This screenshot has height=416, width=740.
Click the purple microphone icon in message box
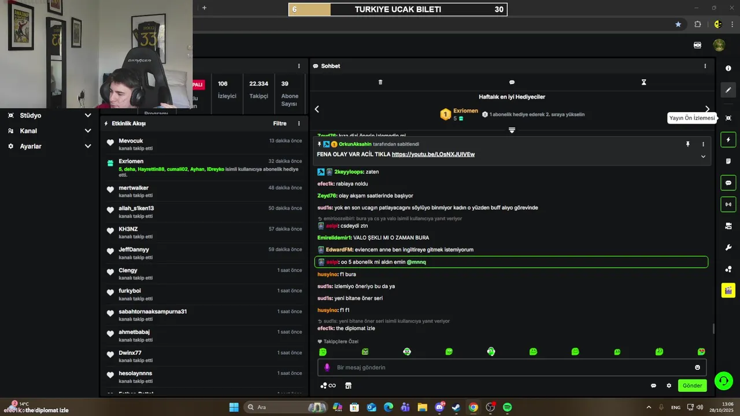click(327, 367)
